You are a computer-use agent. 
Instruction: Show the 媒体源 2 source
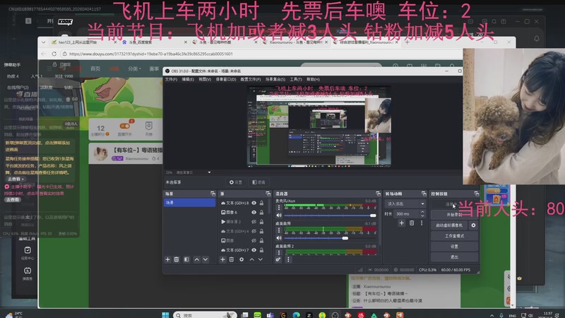point(254,222)
